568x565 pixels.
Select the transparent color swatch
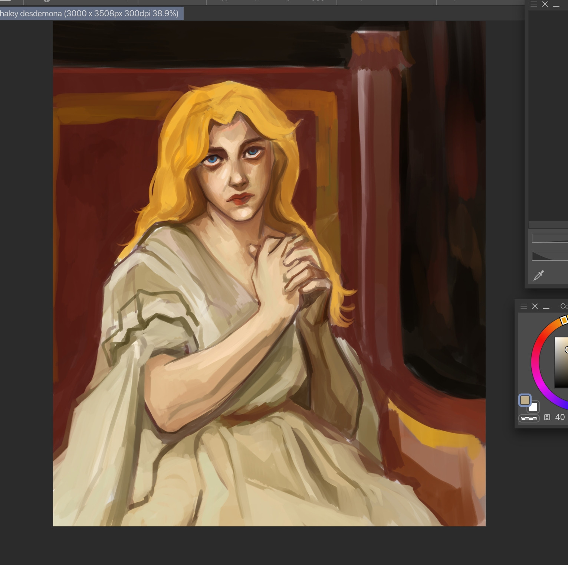point(529,418)
